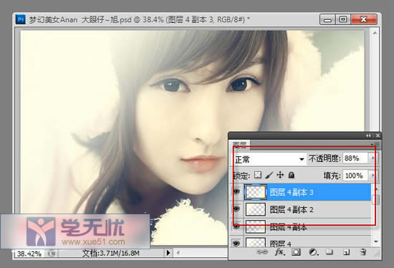Toggle visibility of 图层 4 副本
The height and width of the screenshot is (268, 394).
click(x=236, y=226)
